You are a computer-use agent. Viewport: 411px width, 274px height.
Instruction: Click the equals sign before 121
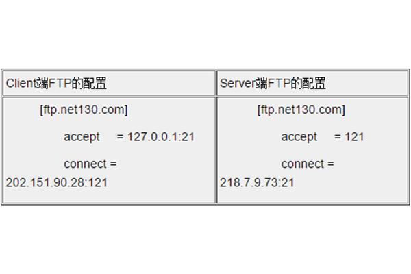coord(338,136)
